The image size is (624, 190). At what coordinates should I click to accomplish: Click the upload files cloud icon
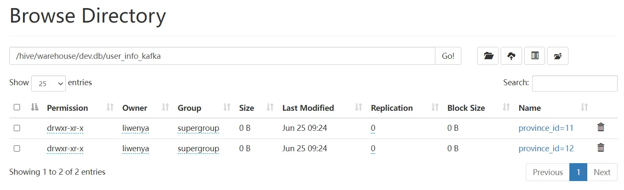point(511,56)
